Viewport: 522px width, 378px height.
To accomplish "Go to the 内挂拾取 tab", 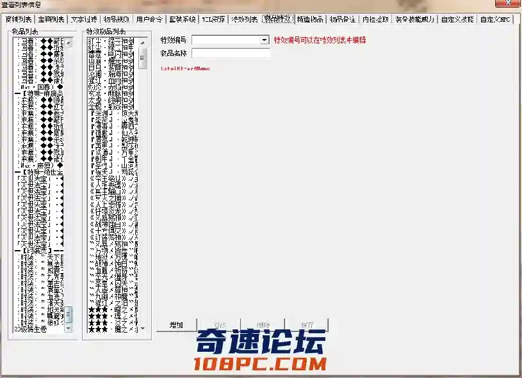I will tap(375, 19).
